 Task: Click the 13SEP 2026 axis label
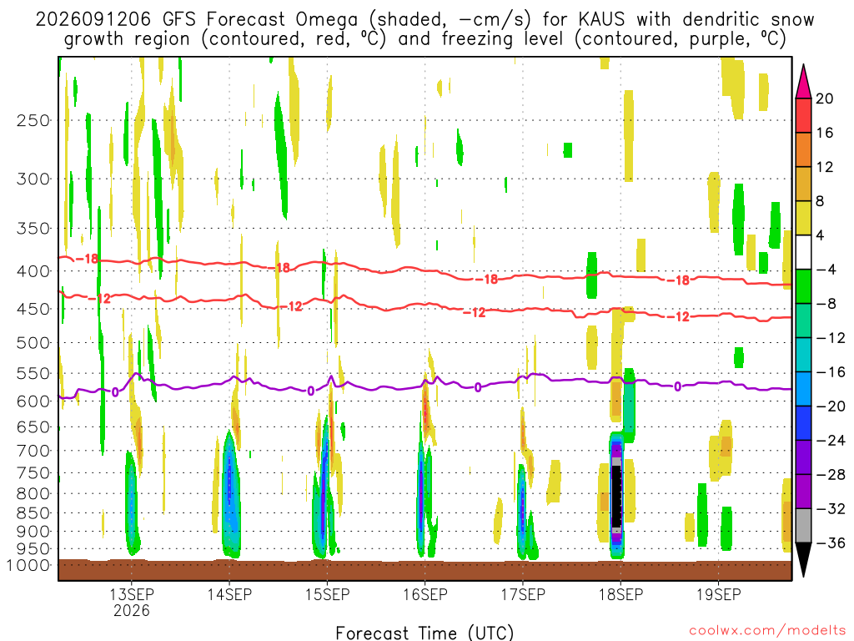[132, 602]
